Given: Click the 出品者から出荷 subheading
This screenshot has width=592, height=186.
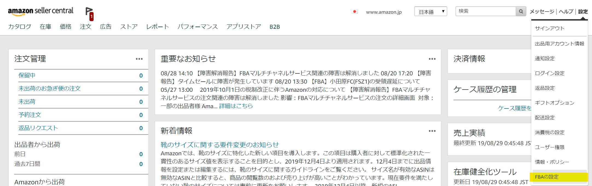Looking at the screenshot, I should [37, 145].
